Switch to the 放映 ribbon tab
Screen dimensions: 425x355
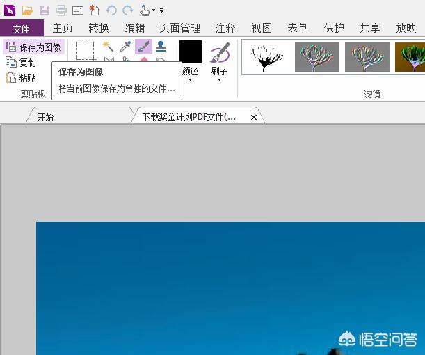[x=406, y=29]
